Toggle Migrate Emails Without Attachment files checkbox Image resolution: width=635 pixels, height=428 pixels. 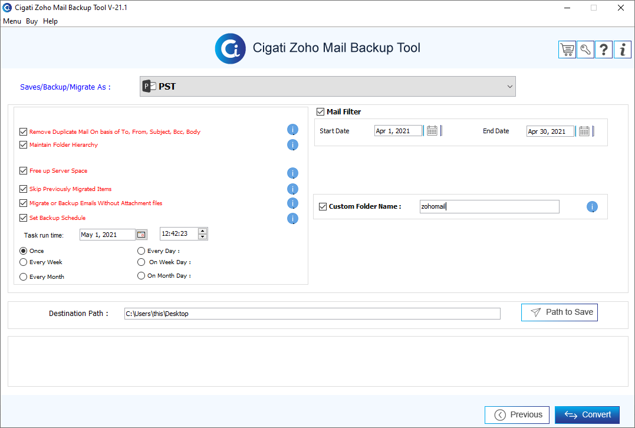(23, 203)
